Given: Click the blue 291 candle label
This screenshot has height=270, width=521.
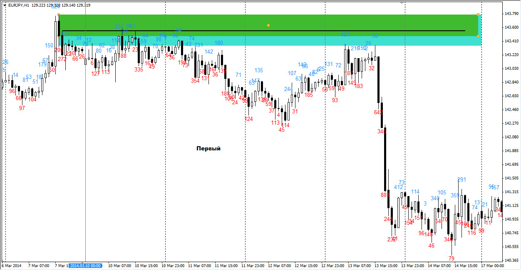Looking at the screenshot, I should point(461,179).
